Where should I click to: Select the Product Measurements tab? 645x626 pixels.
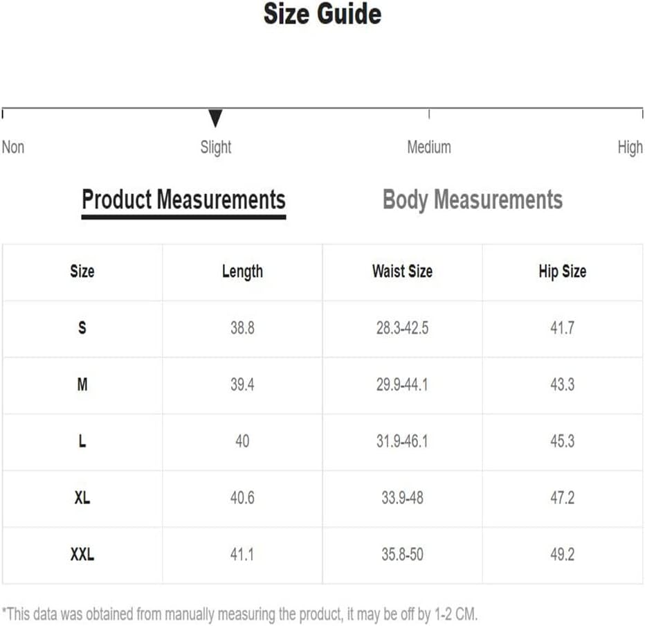(x=183, y=200)
